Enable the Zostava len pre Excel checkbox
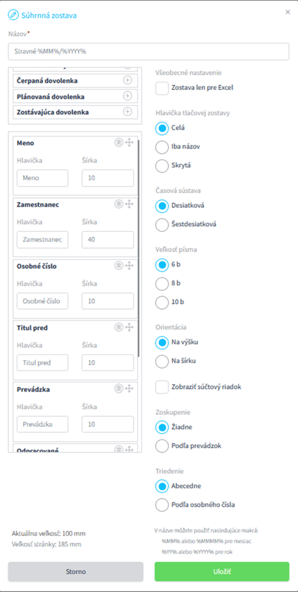 162,88
